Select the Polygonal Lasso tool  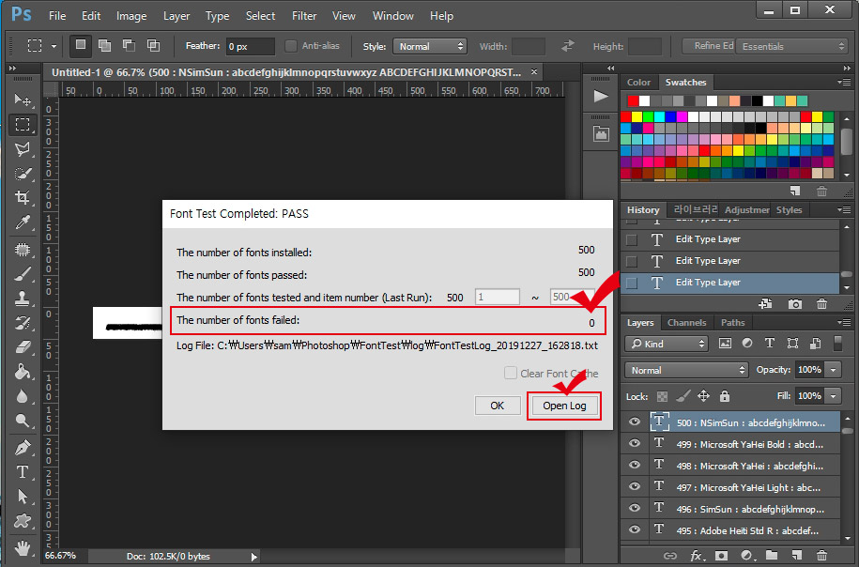(x=23, y=149)
